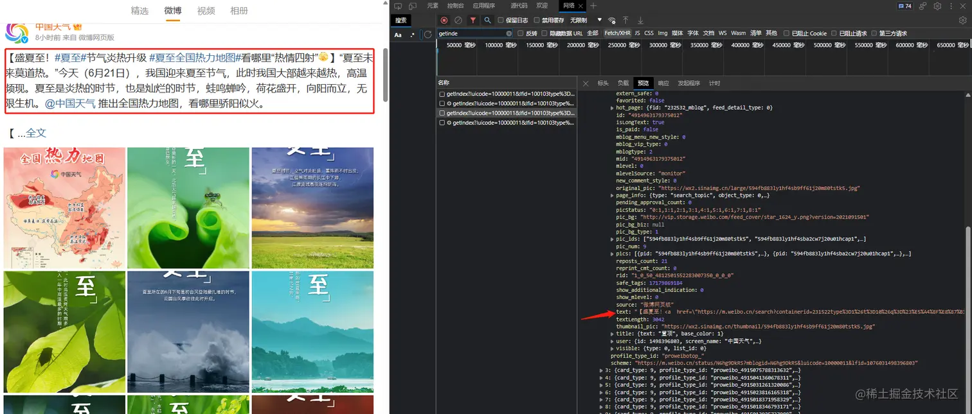Expand the pics array node
Screen dimensions: 972x414
pyautogui.click(x=612, y=254)
